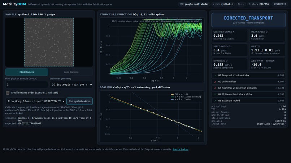Click the orange 'fit μ = 1.06' legend swatch

pyautogui.click(x=172, y=94)
